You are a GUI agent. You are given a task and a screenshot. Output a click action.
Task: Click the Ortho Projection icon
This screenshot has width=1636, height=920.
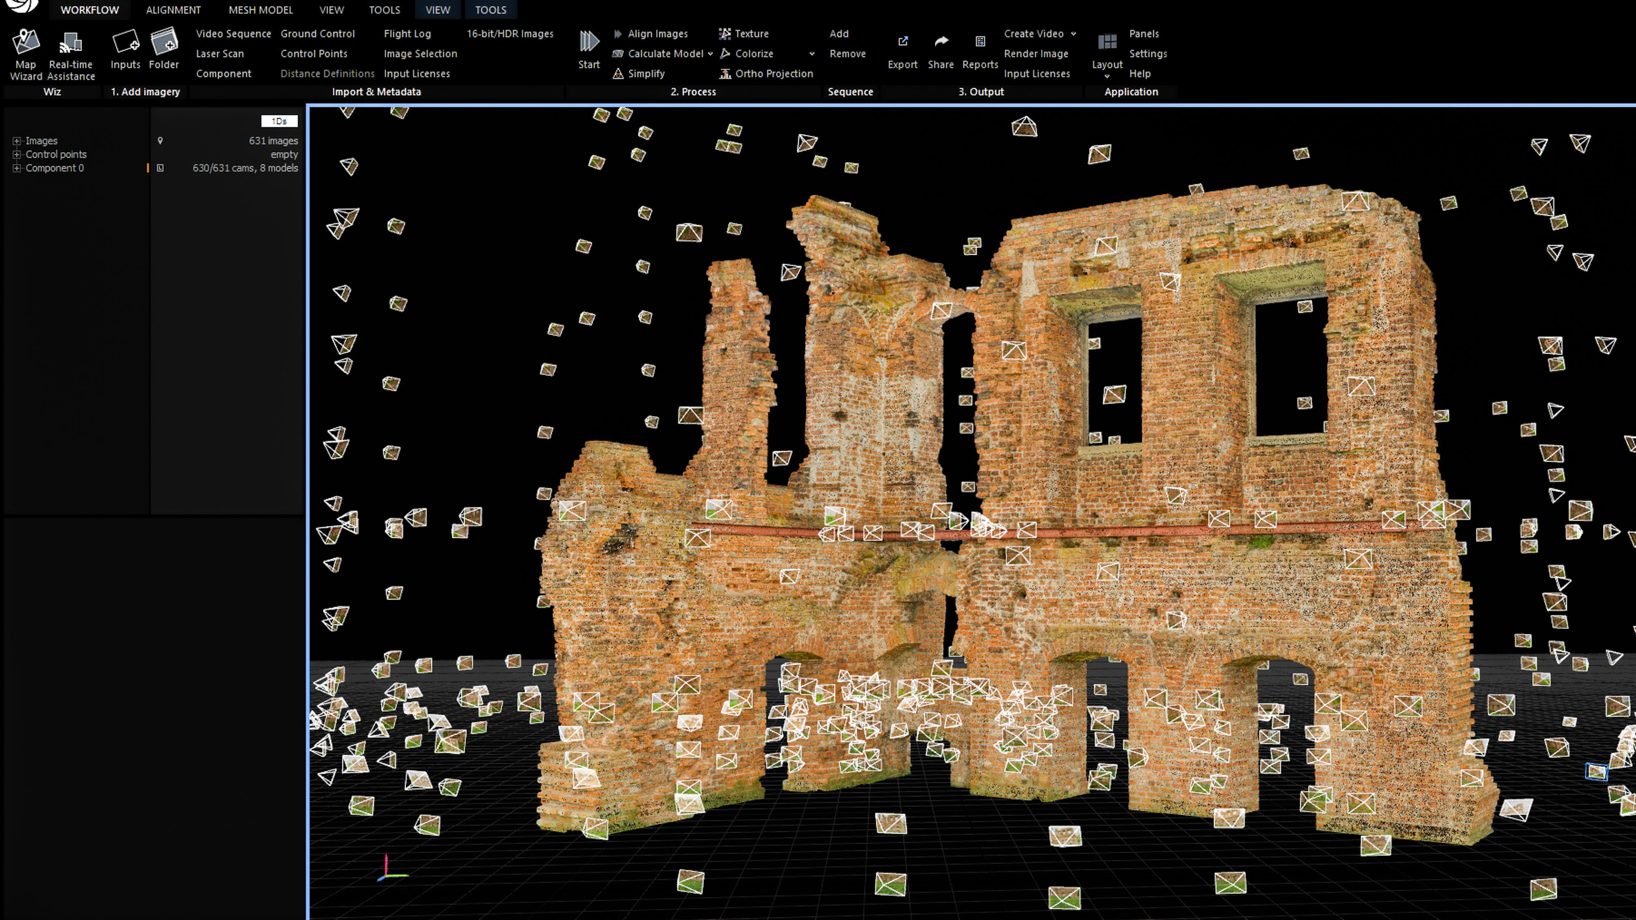725,74
